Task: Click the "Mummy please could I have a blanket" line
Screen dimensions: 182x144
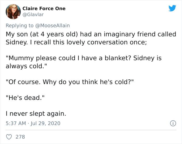Action: pos(83,58)
